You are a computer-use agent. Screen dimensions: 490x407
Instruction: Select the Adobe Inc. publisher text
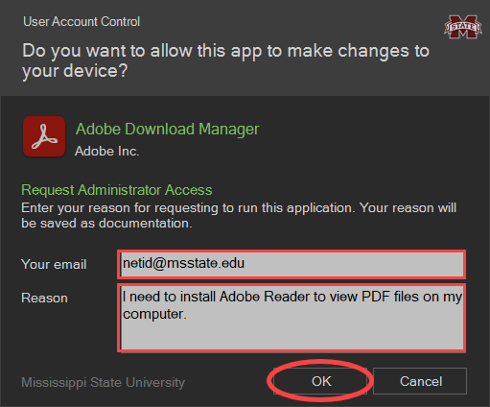(107, 152)
